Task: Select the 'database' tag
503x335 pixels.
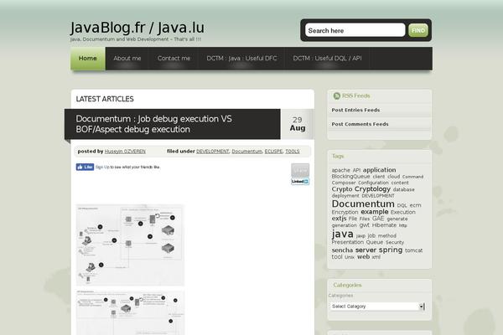Action: [403, 190]
